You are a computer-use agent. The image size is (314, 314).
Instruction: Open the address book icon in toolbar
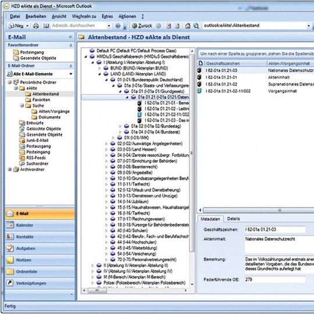point(47,26)
